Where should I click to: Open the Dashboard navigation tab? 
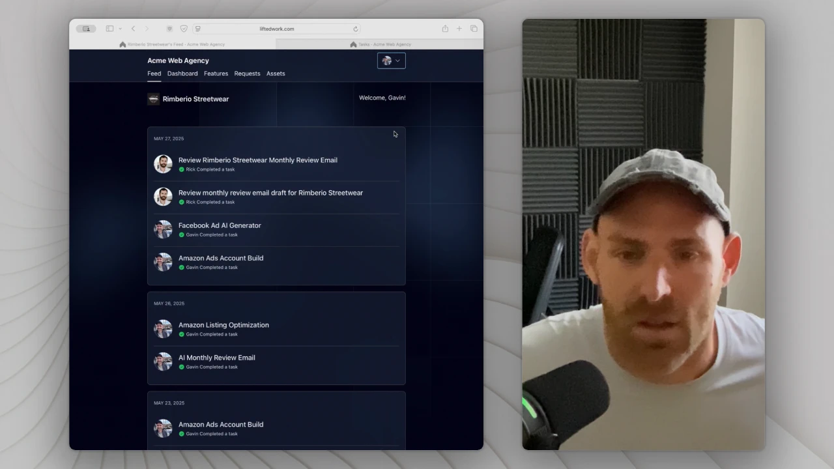[x=182, y=74]
